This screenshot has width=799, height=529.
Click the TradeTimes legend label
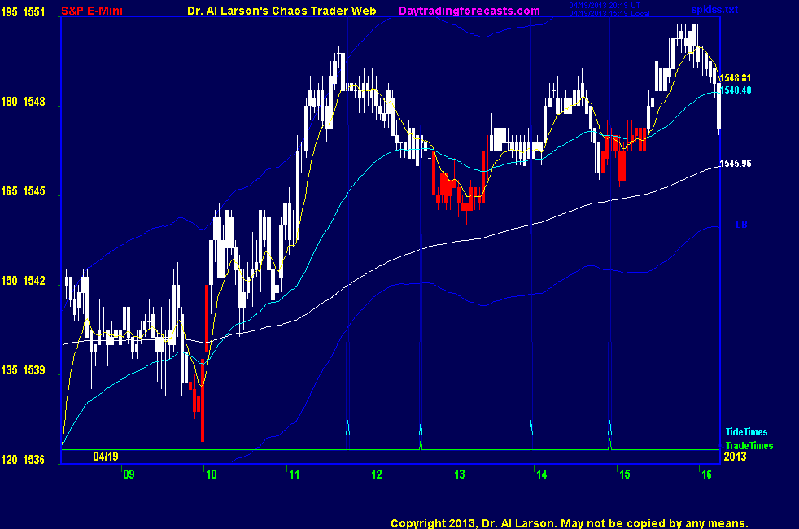pyautogui.click(x=749, y=446)
